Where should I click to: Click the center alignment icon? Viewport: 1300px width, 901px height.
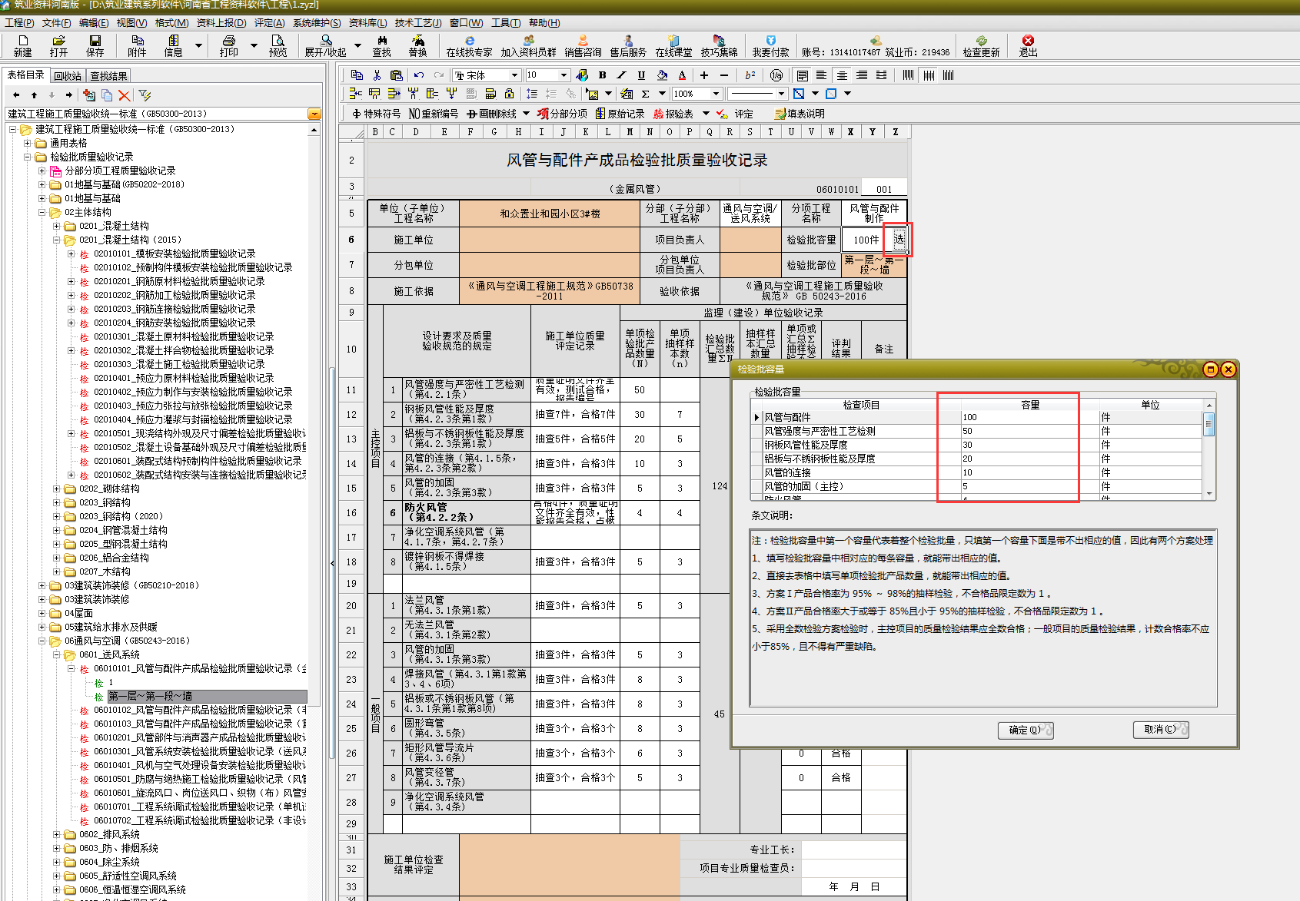pos(842,75)
